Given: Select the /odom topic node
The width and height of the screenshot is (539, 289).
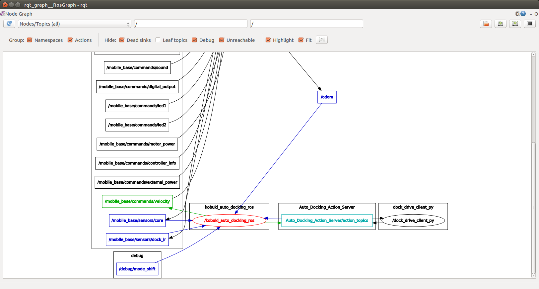Looking at the screenshot, I should (327, 97).
